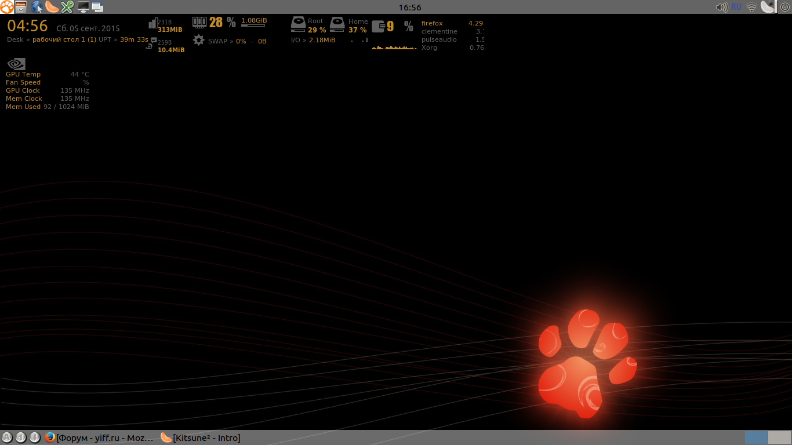Switch the RU keyboard layout indicator
This screenshot has height=445, width=792.
[x=736, y=7]
